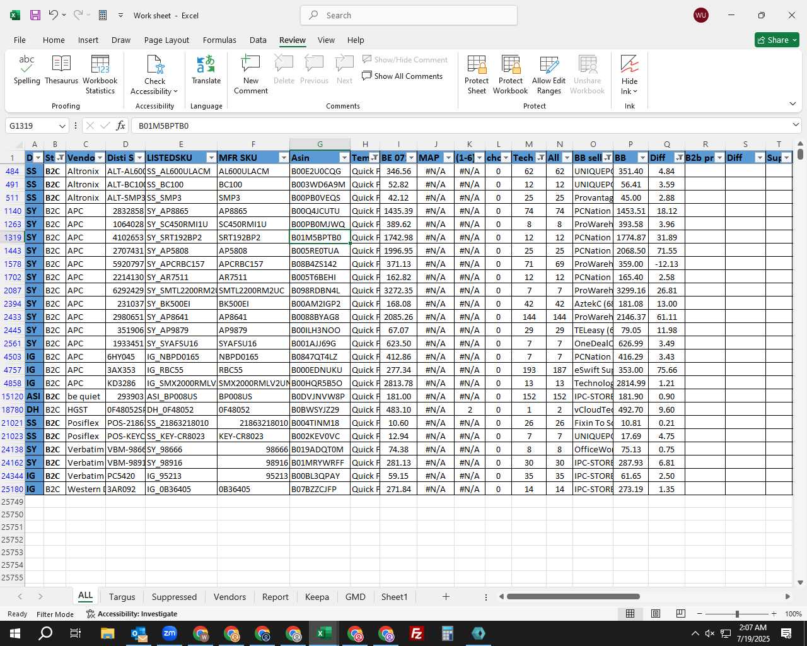This screenshot has width=807, height=646.
Task: Open the MFR SKU filter dropdown
Action: pos(284,158)
